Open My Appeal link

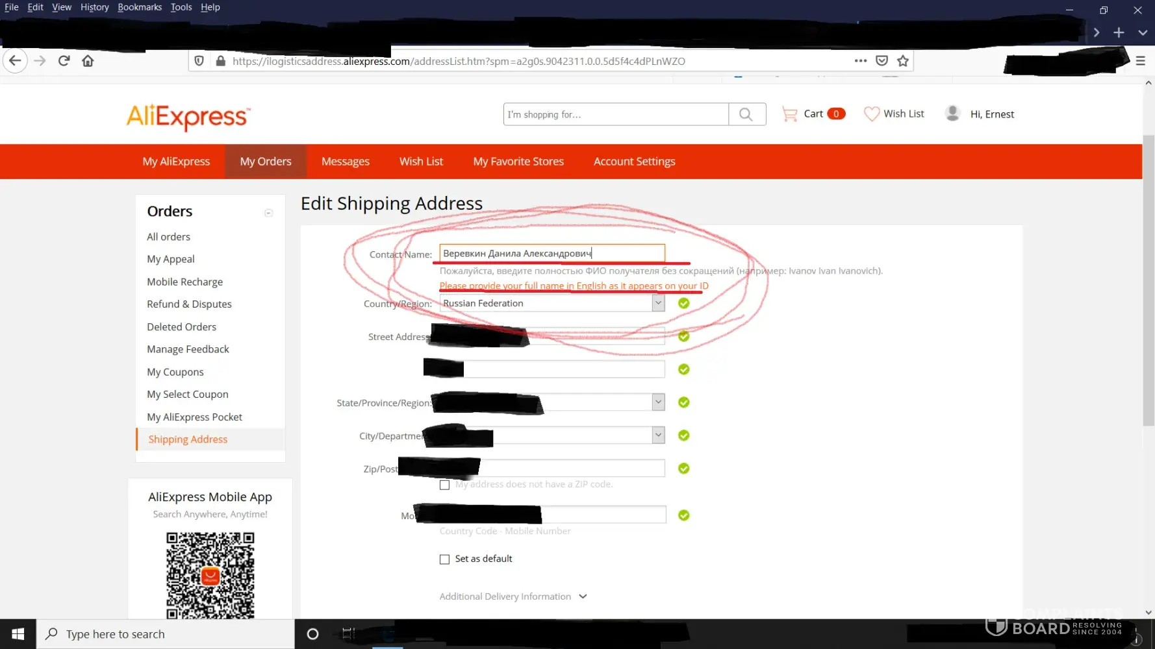click(x=171, y=259)
